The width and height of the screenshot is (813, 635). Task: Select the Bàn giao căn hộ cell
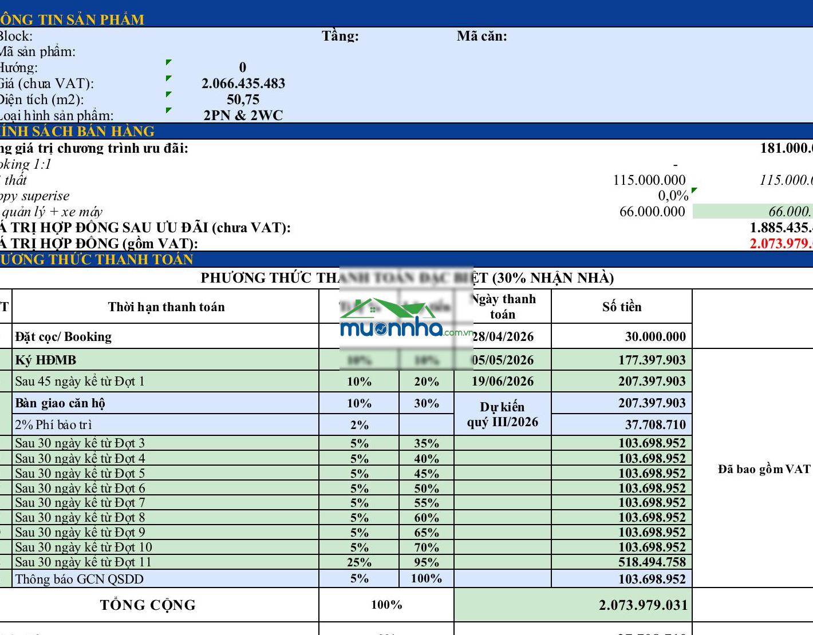165,403
